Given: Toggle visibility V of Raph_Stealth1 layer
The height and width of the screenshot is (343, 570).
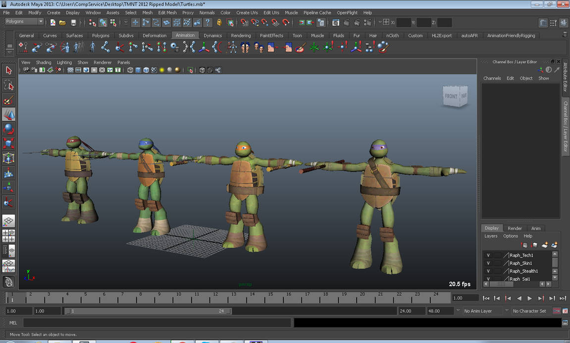Looking at the screenshot, I should click(488, 271).
